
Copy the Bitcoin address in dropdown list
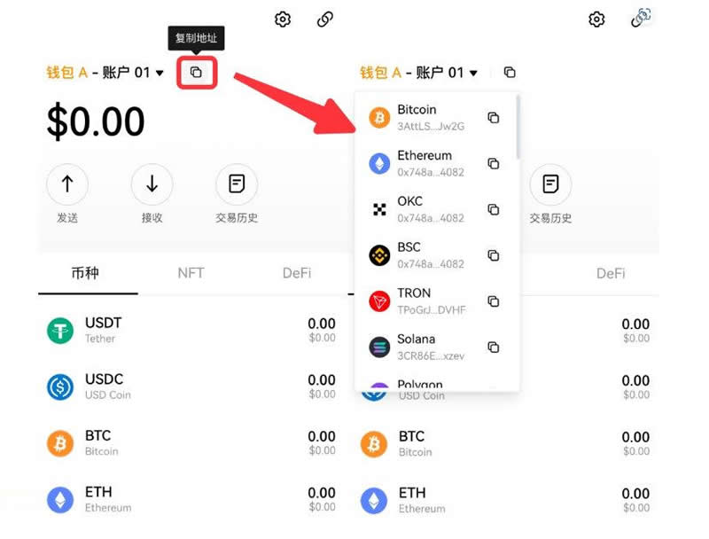[494, 118]
